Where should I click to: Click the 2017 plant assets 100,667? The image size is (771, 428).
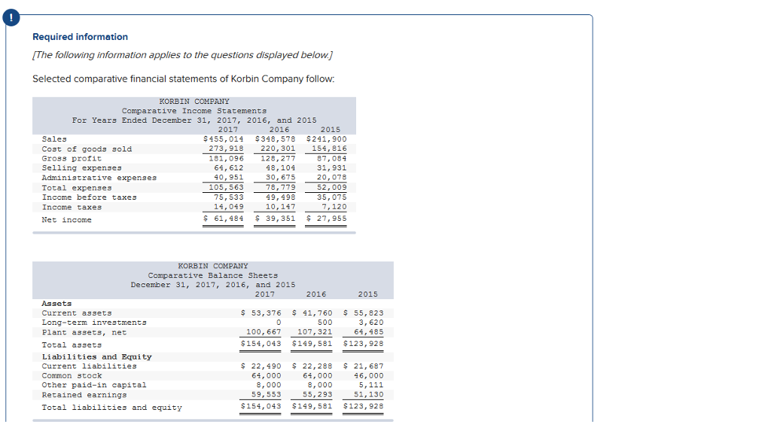point(264,332)
